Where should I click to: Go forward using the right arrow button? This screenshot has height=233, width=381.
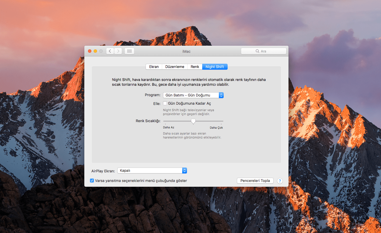[x=118, y=51]
